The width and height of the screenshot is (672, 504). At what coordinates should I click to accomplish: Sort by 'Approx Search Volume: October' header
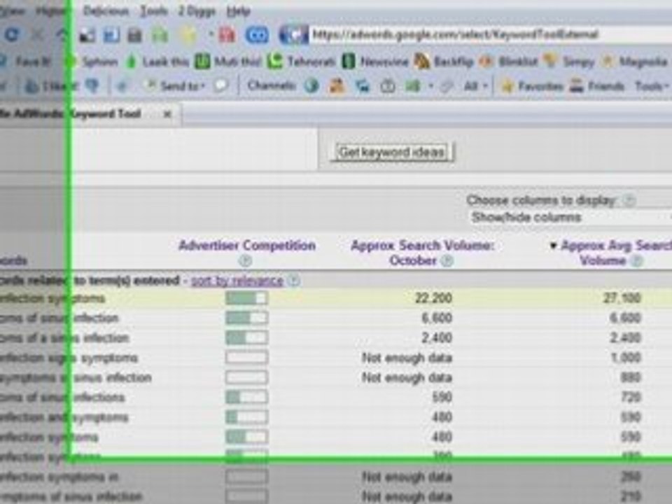click(x=422, y=253)
